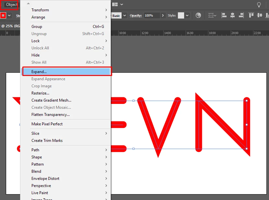Click the horizontal align center icon
269x200 pixels.
pos(232,16)
